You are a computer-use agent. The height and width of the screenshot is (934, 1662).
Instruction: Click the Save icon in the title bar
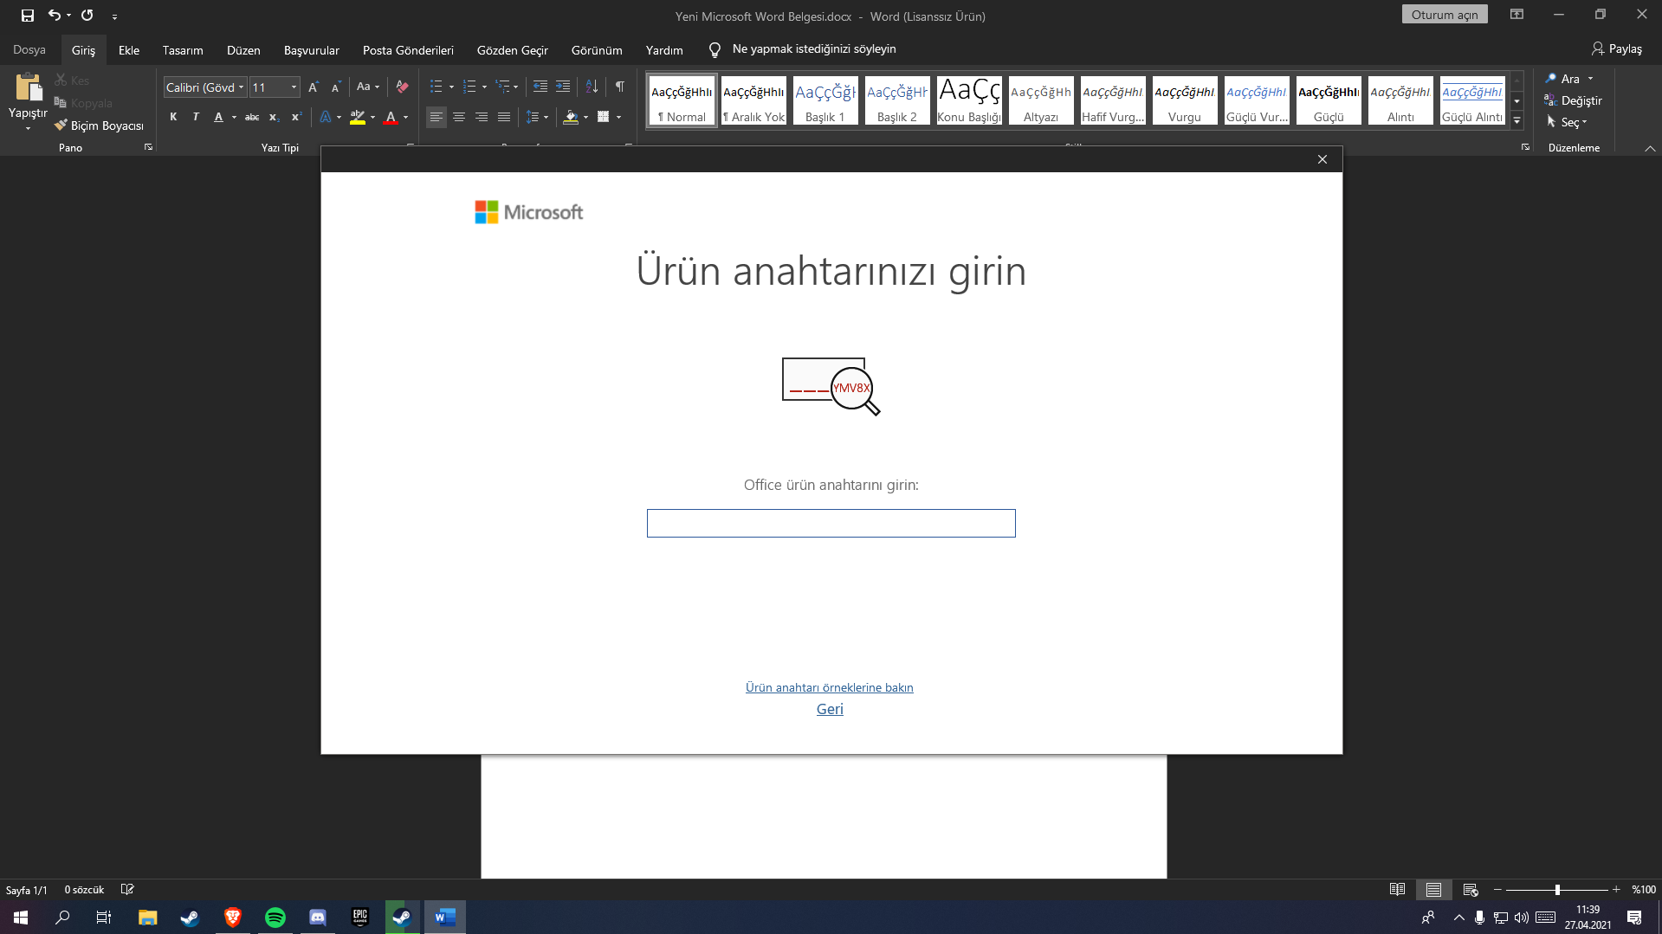28,16
